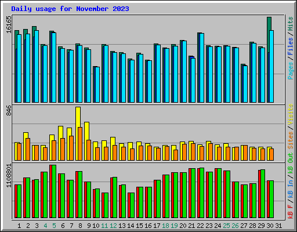Click the 'Hits' legend label
297x232 pixels.
click(291, 24)
